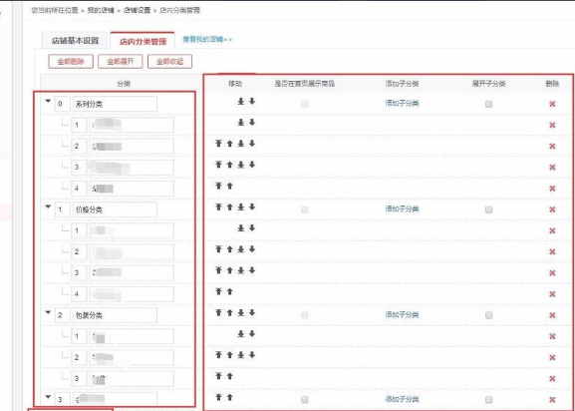This screenshot has width=575, height=411.
Task: Edit the 系列分类 name field
Action: tap(115, 104)
